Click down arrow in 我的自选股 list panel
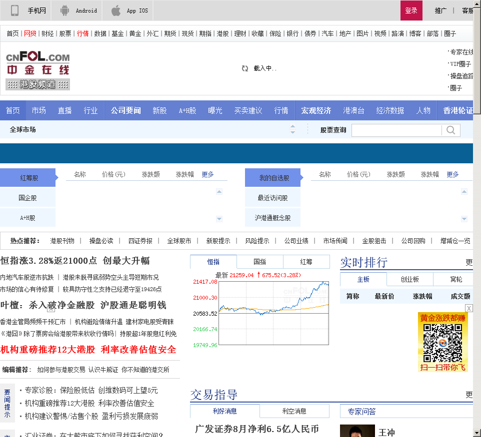The image size is (481, 437). (464, 219)
